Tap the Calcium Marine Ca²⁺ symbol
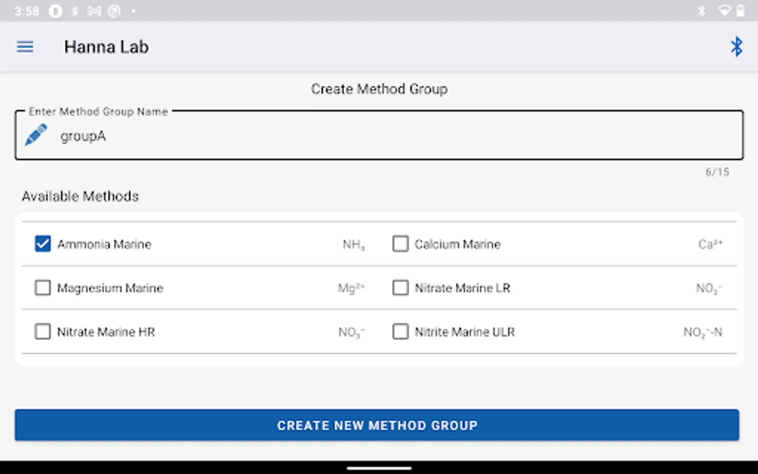The height and width of the screenshot is (474, 758). 710,244
